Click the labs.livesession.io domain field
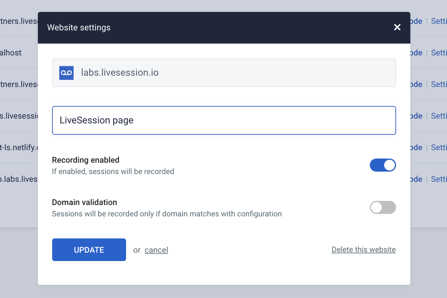447x298 pixels. coord(223,73)
